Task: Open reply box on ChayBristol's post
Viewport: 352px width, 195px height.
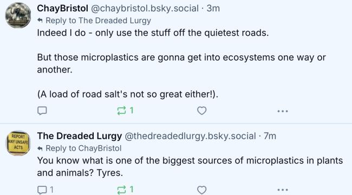Action: pyautogui.click(x=42, y=110)
